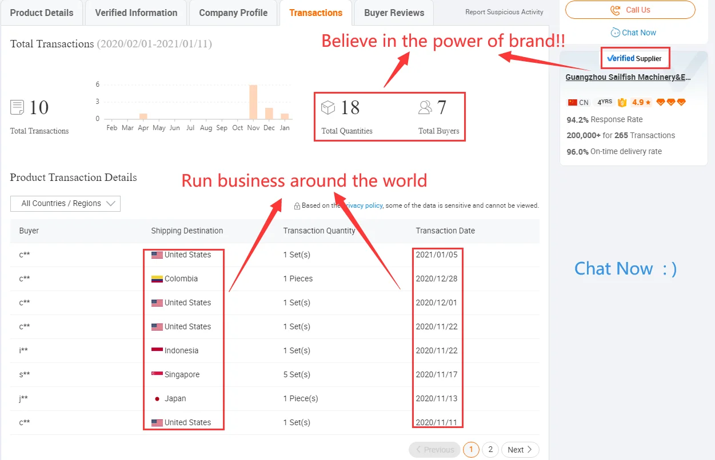This screenshot has width=715, height=460.
Task: Click the Total Quantities box icon
Action: click(x=327, y=107)
